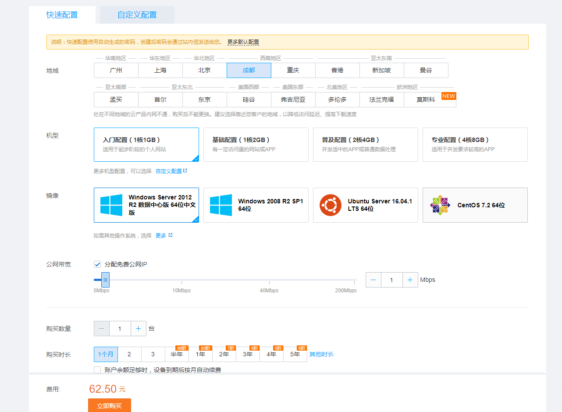The width and height of the screenshot is (562, 412).
Task: Select 1个月 purchase duration
Action: (106, 354)
